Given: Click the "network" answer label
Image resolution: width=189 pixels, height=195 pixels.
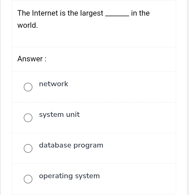Looking at the screenshot, I should (x=54, y=84).
